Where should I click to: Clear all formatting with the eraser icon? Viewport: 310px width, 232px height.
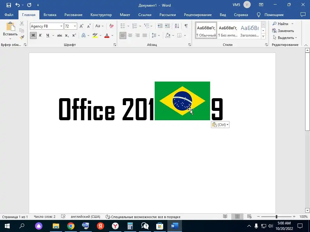click(111, 26)
